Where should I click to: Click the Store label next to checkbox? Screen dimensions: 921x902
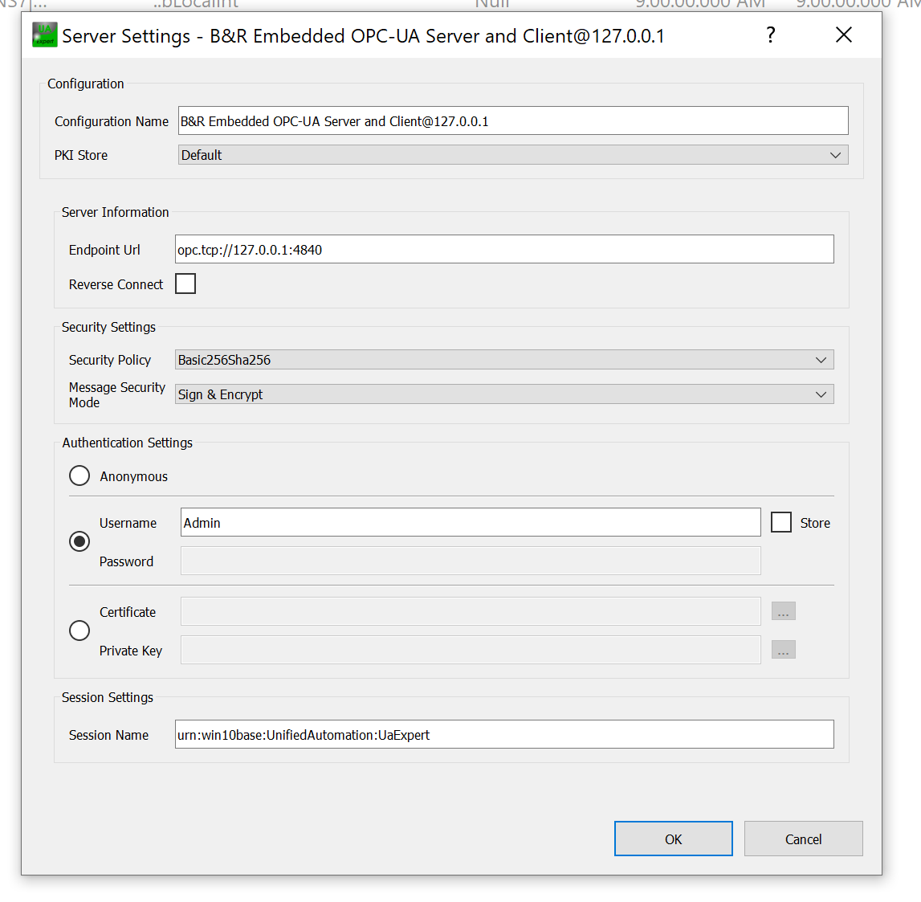815,523
